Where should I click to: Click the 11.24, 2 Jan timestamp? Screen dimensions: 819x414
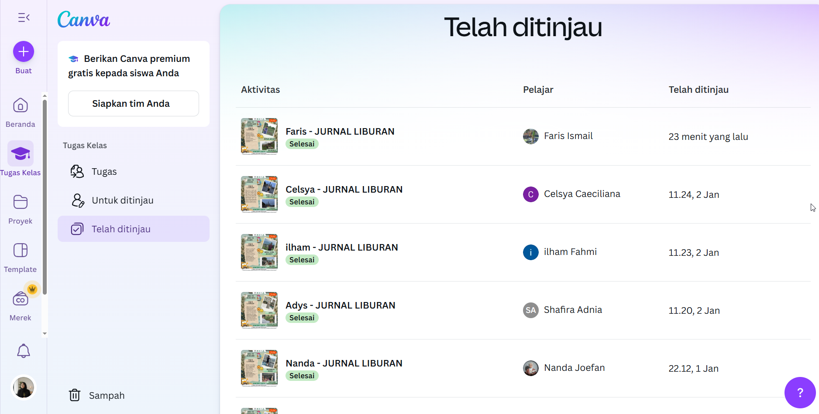[694, 195]
